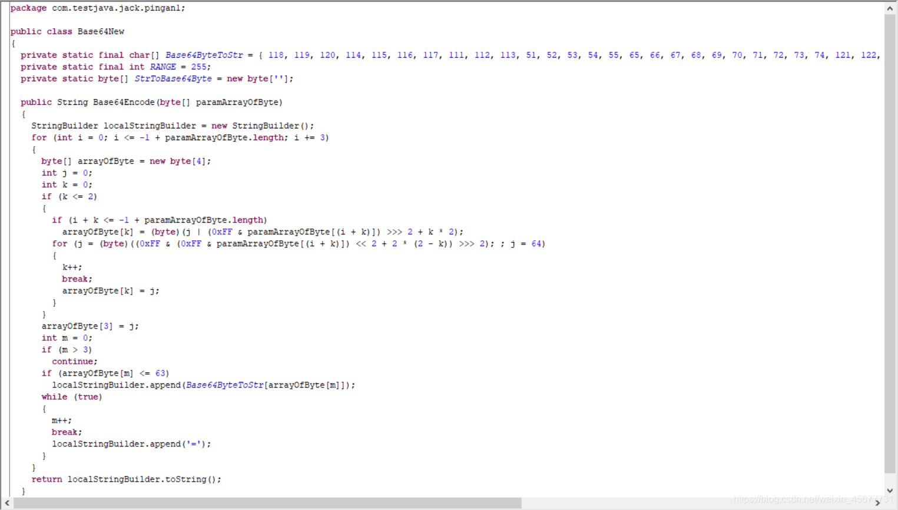Click the 'int j = 0;' line
This screenshot has height=510, width=898.
pos(67,173)
